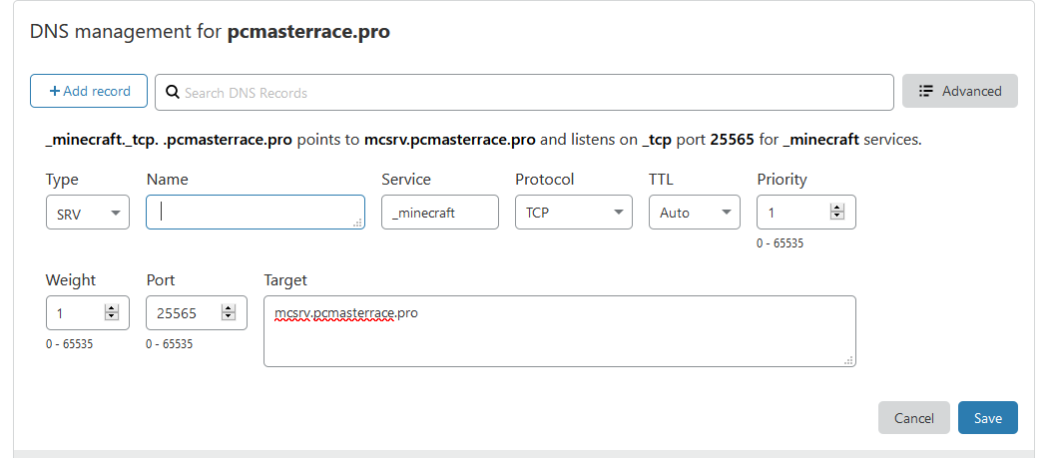Increment the Port value with the up arrow

click(228, 308)
